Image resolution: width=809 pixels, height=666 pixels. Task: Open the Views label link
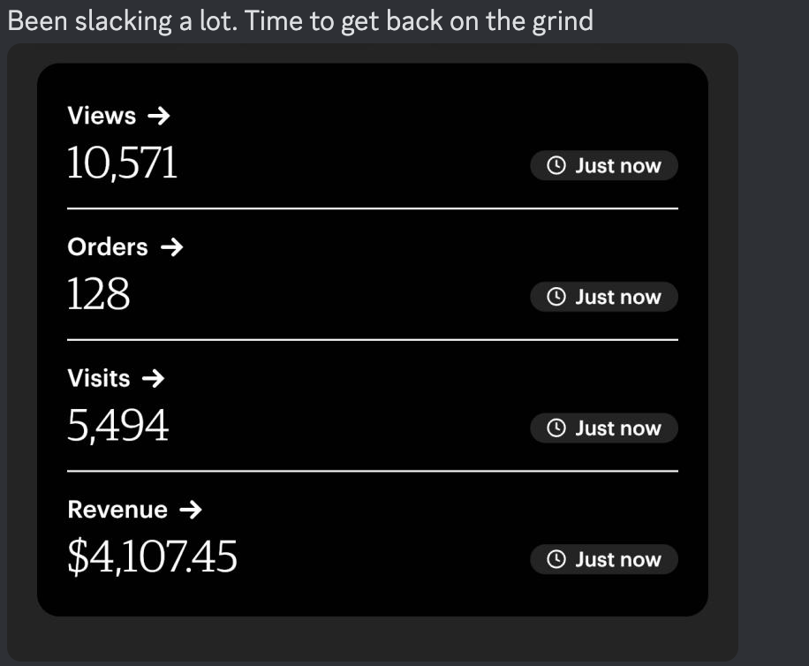coord(102,116)
